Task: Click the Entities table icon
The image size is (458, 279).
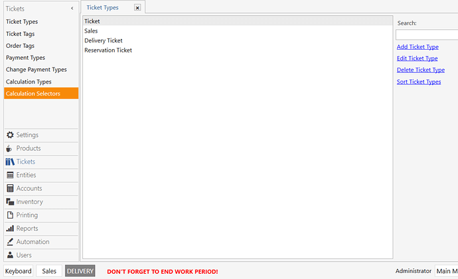Action: coord(10,175)
